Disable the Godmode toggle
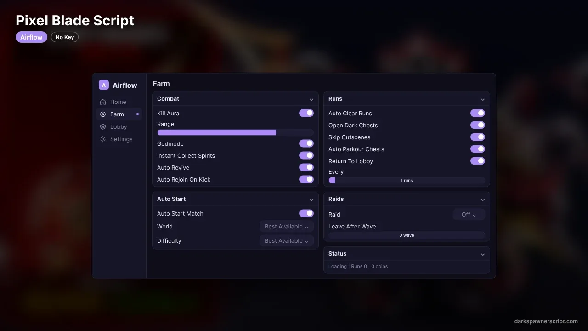 pyautogui.click(x=306, y=143)
